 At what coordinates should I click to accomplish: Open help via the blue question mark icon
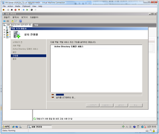pos(21,21)
